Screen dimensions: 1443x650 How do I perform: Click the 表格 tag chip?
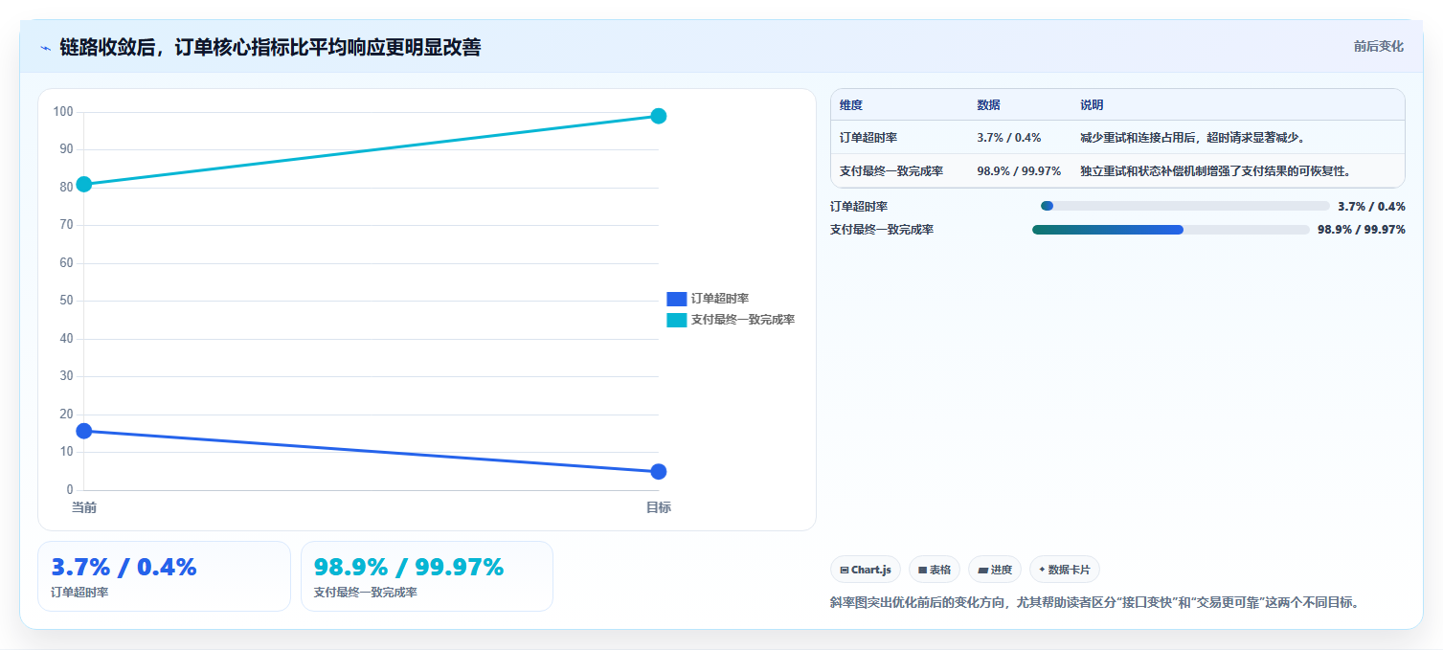(935, 570)
